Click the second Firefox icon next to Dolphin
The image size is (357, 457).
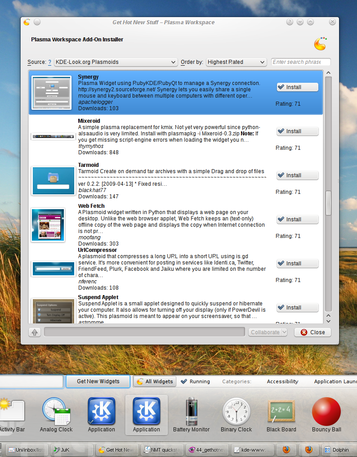pyautogui.click(x=309, y=450)
